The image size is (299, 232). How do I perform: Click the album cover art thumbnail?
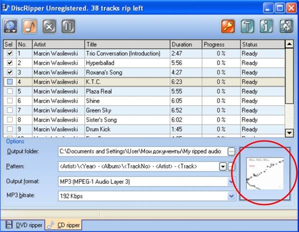[x=265, y=173]
